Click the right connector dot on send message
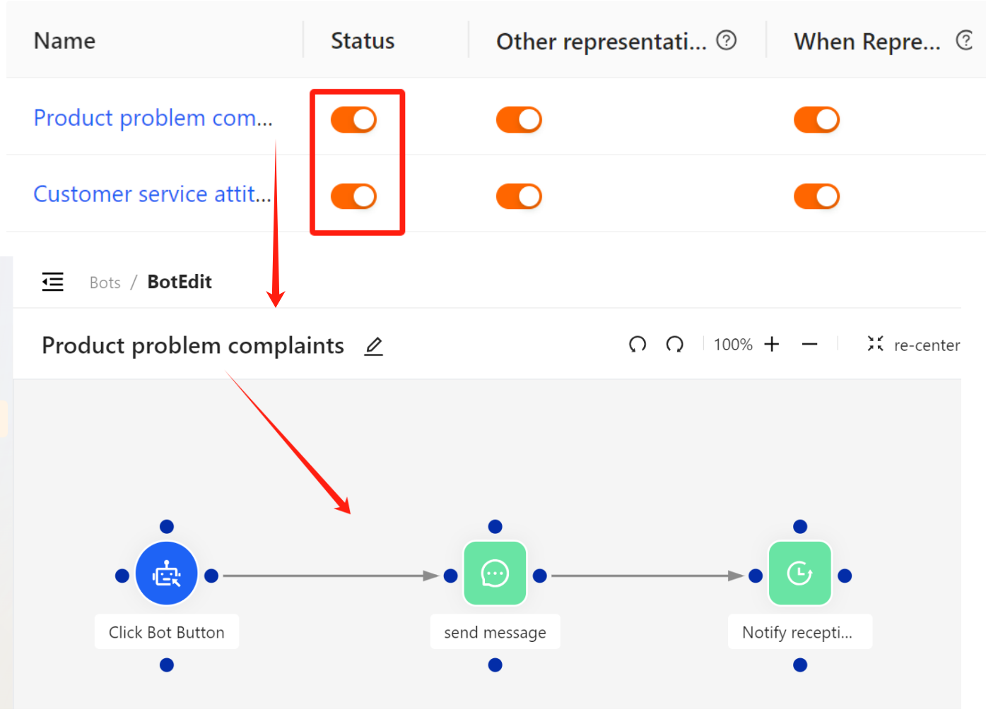The image size is (986, 714). click(x=540, y=576)
